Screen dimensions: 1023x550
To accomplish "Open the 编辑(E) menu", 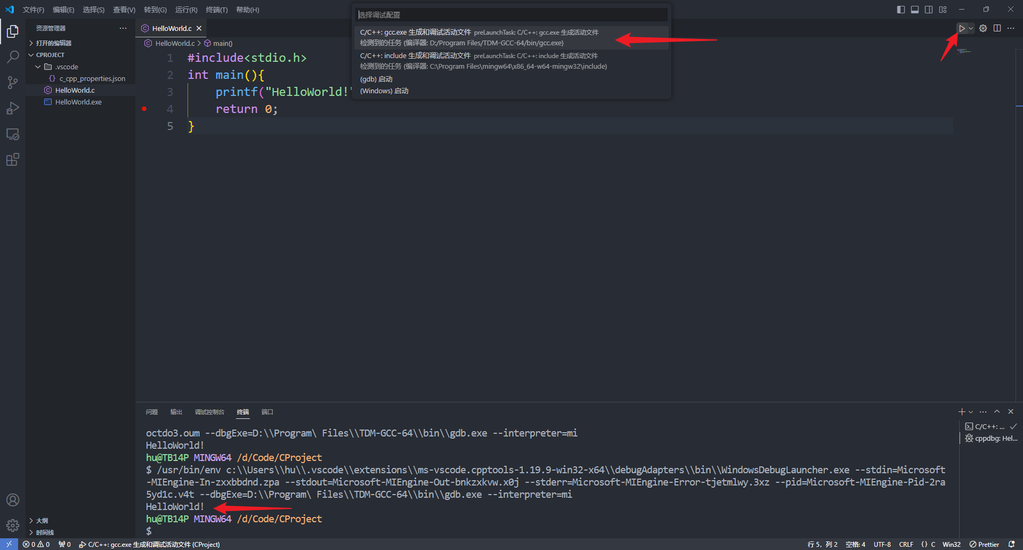I will 63,10.
